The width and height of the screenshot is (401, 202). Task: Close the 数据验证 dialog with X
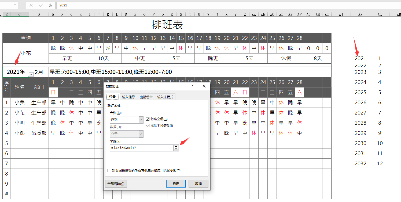click(204, 86)
